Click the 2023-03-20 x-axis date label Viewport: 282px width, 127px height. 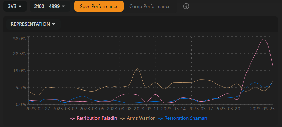click(x=228, y=109)
